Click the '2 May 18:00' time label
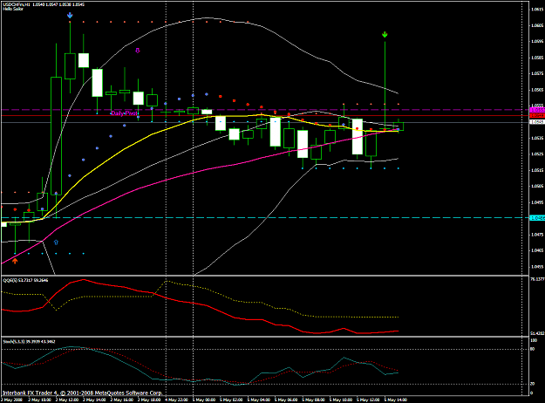This screenshot has height=403, width=545. (x=149, y=400)
